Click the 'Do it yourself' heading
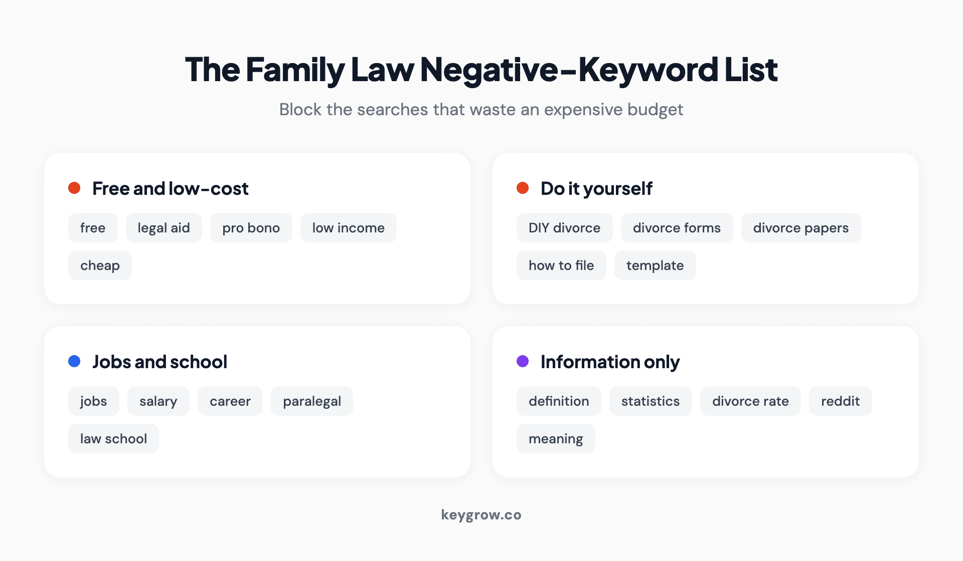This screenshot has width=963, height=561. point(596,189)
